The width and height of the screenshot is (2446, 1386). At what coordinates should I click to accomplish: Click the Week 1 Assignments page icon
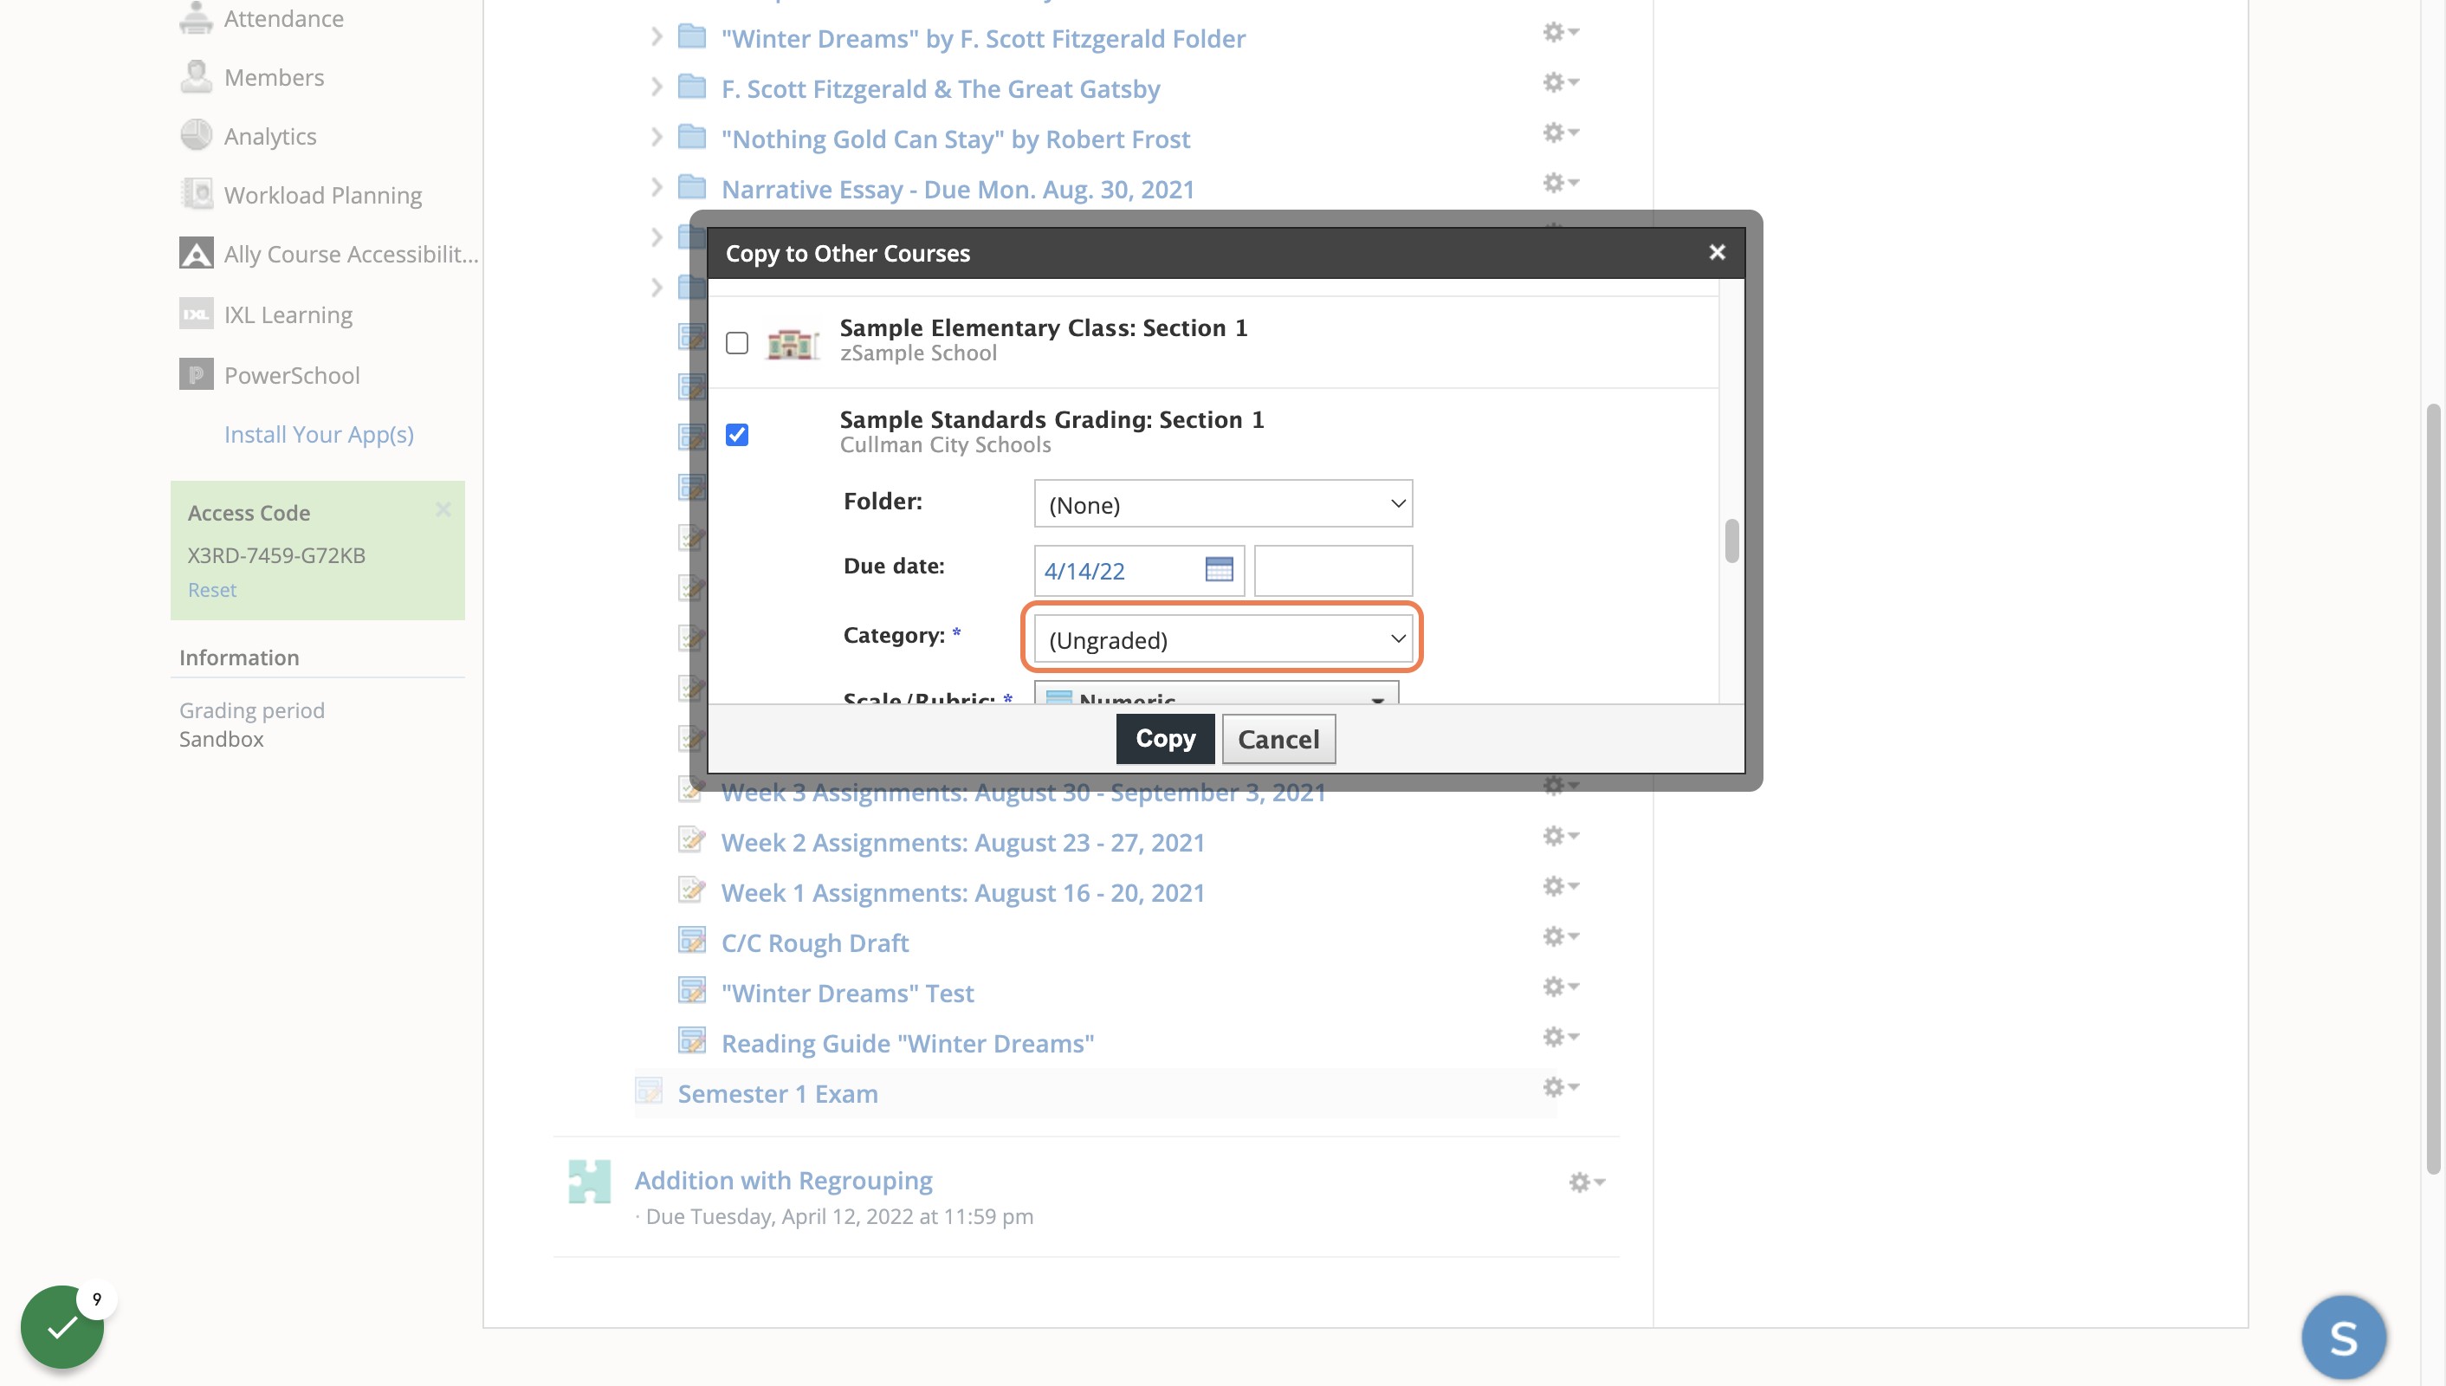tap(692, 890)
